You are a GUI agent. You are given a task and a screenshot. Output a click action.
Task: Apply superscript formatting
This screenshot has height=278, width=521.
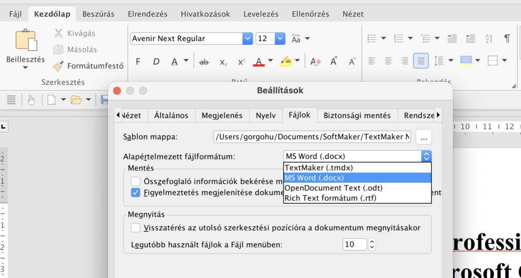tap(241, 62)
